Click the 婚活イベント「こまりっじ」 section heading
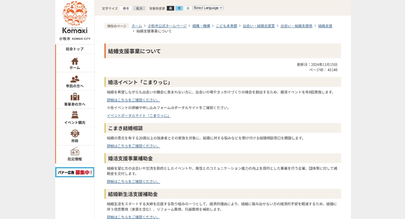This screenshot has width=405, height=219. pyautogui.click(x=139, y=82)
